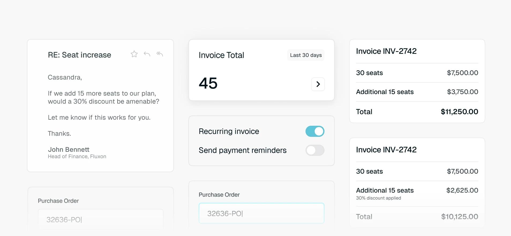The width and height of the screenshot is (511, 236).
Task: Click the 30% discount applied note
Action: (378, 198)
